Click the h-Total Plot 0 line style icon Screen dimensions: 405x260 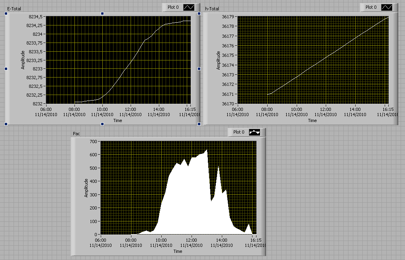[x=387, y=8]
